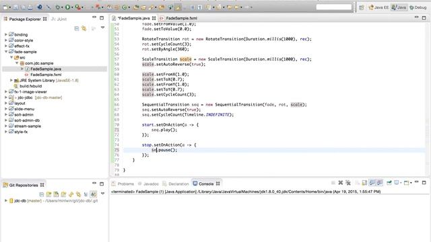Open Package Explorer view menu triangle

[x=102, y=28]
